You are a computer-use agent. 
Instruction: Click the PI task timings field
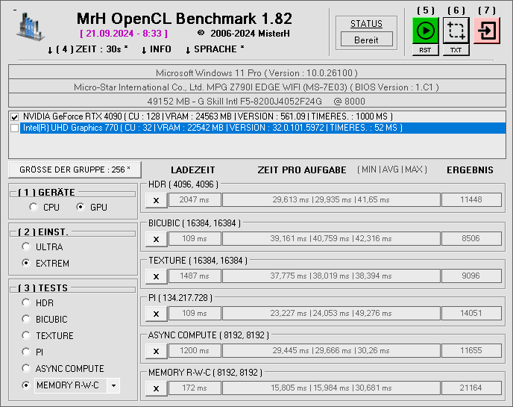[331, 313]
